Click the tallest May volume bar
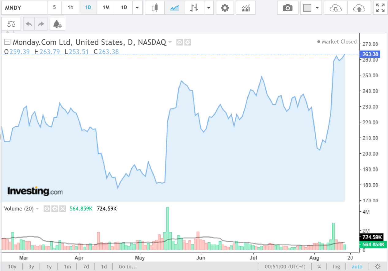This screenshot has width=388, height=271. pyautogui.click(x=167, y=229)
